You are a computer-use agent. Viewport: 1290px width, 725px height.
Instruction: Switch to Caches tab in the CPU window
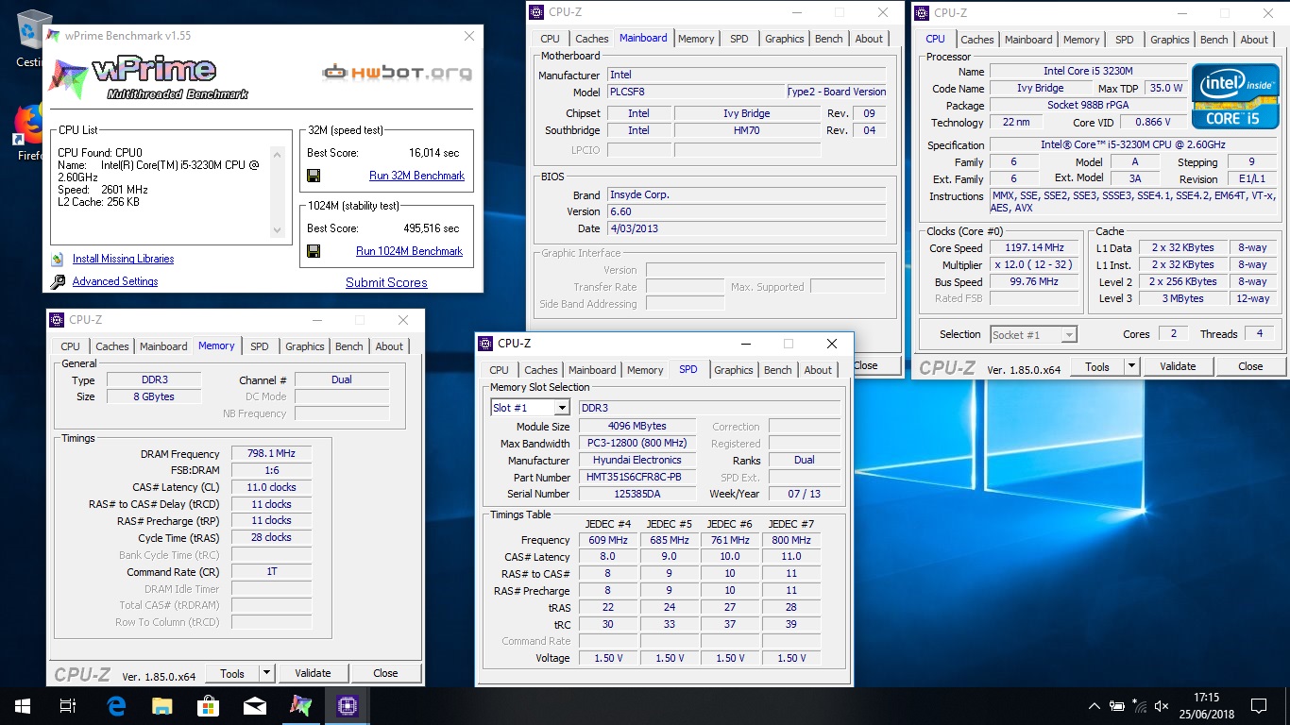pos(977,40)
